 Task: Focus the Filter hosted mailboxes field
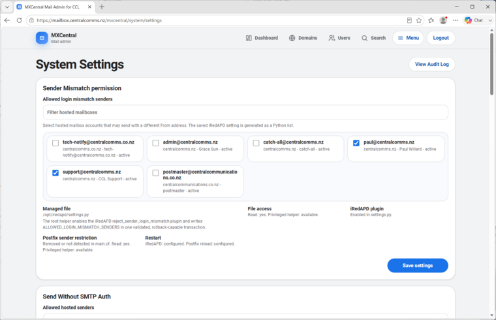point(245,112)
